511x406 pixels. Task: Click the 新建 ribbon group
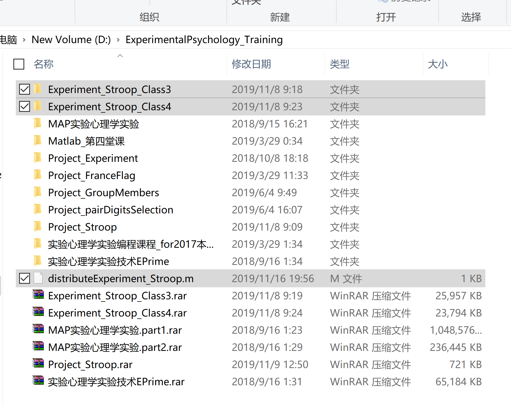(x=281, y=17)
